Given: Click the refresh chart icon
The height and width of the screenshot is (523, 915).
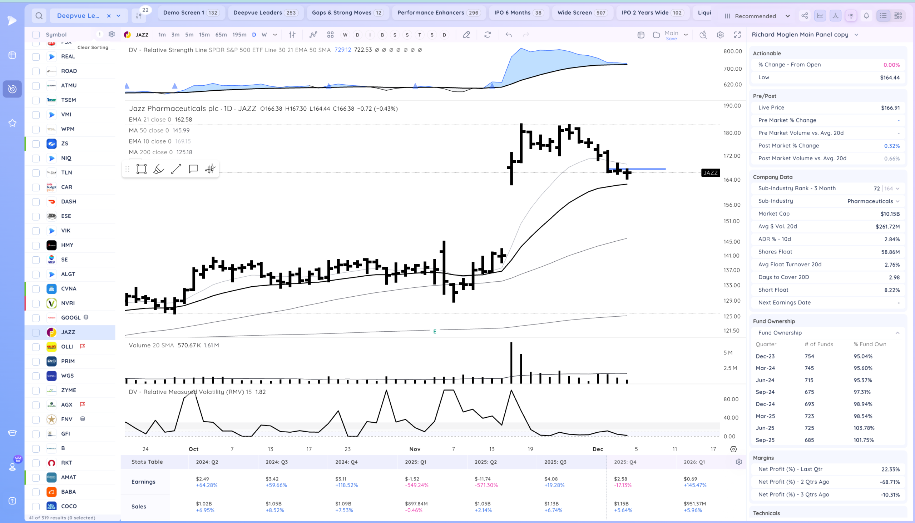Looking at the screenshot, I should 487,35.
